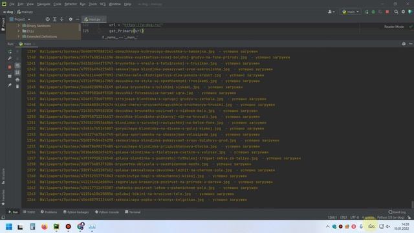This screenshot has width=414, height=233.
Task: Open PyCharm from the taskbar
Action: pos(56,227)
